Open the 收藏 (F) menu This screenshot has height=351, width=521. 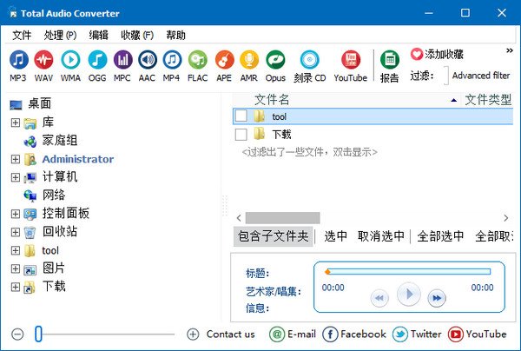tap(137, 35)
